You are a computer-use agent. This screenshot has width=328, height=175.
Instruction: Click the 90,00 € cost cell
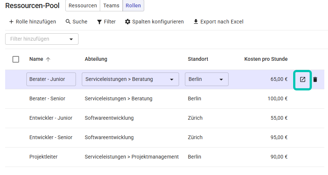[x=279, y=157]
